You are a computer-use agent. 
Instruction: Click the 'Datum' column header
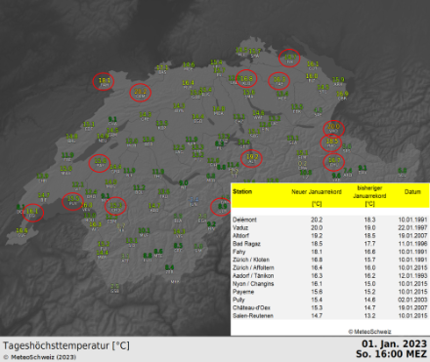(412, 192)
